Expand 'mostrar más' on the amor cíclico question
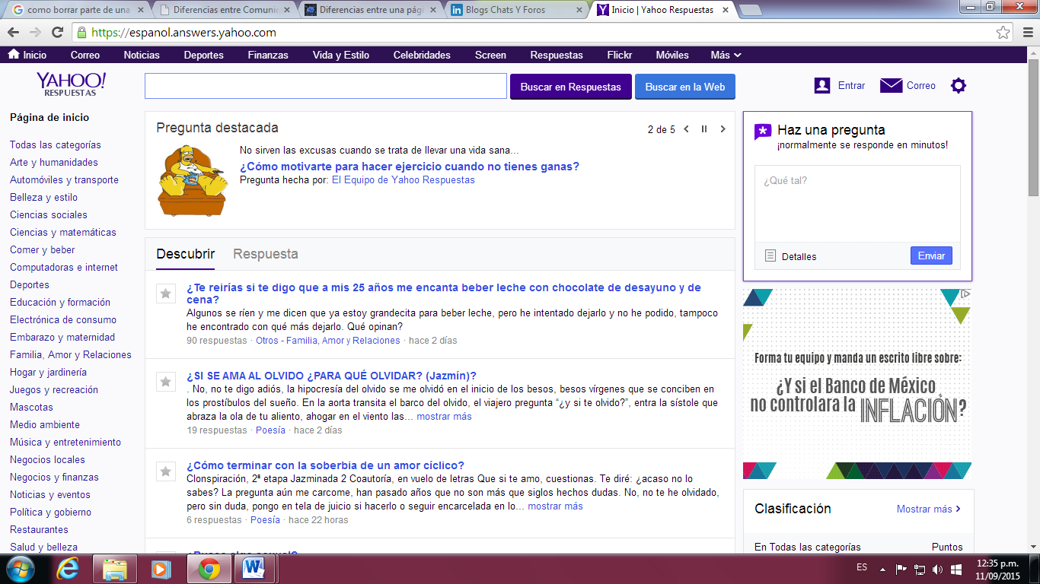Screen dimensions: 1040x584 (555, 506)
